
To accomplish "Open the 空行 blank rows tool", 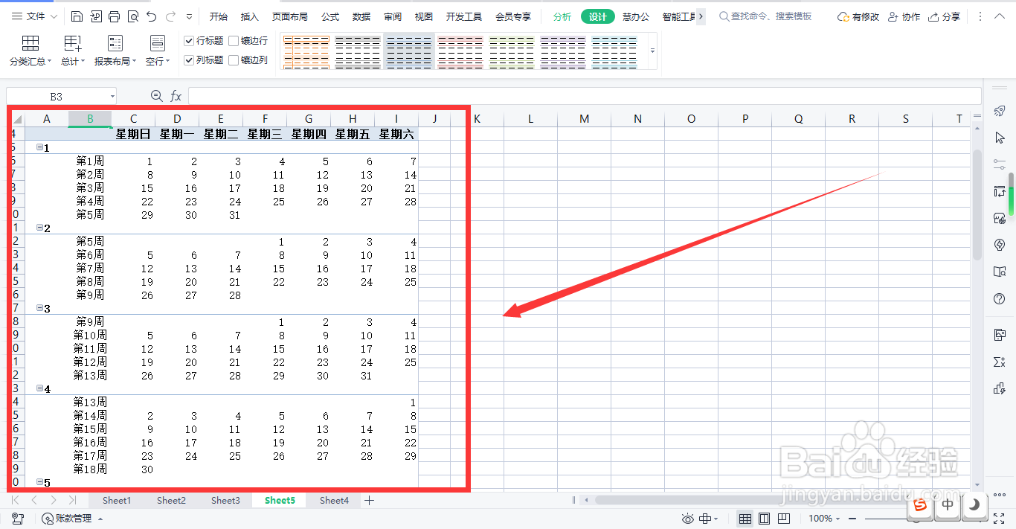I will point(158,51).
